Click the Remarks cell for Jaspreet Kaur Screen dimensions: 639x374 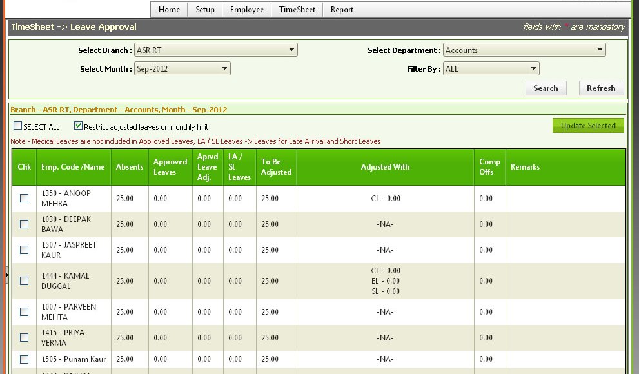point(565,250)
